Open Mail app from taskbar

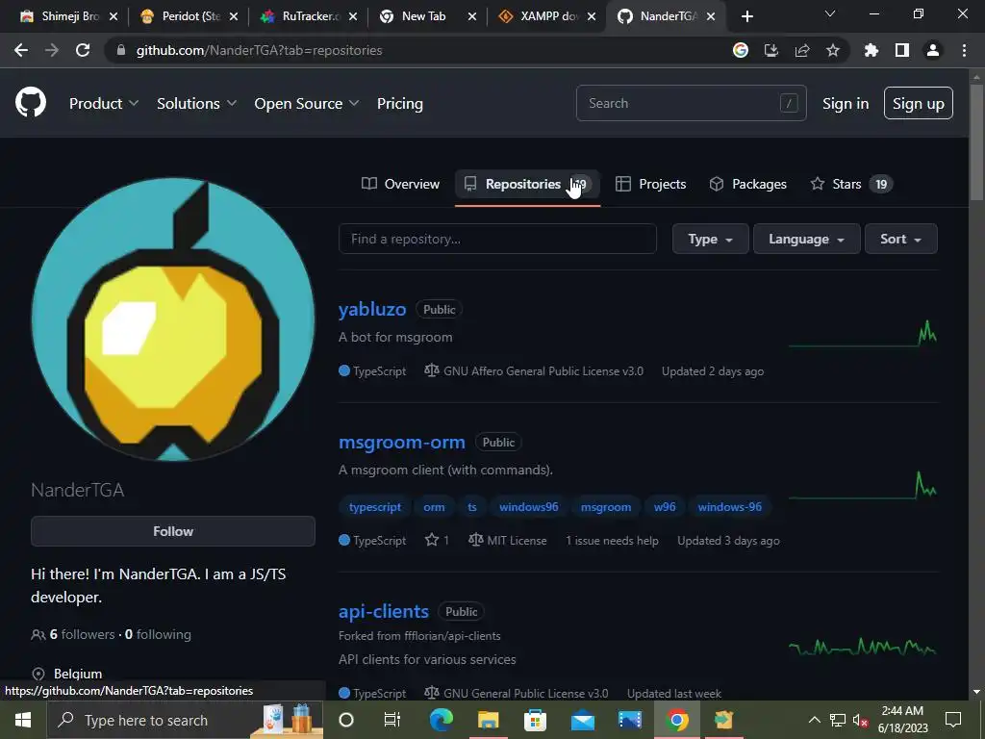tap(582, 720)
